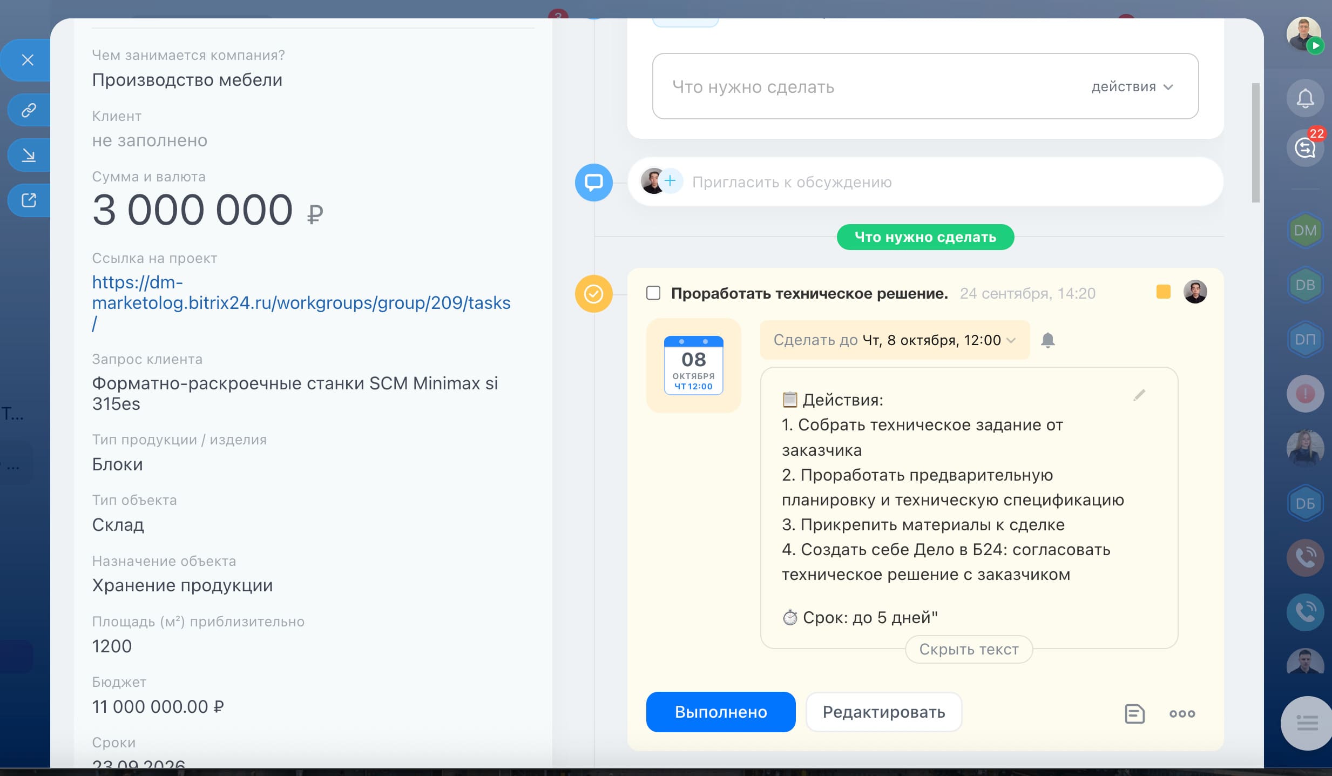1332x776 pixels.
Task: Open the deal in a new window
Action: (x=29, y=200)
